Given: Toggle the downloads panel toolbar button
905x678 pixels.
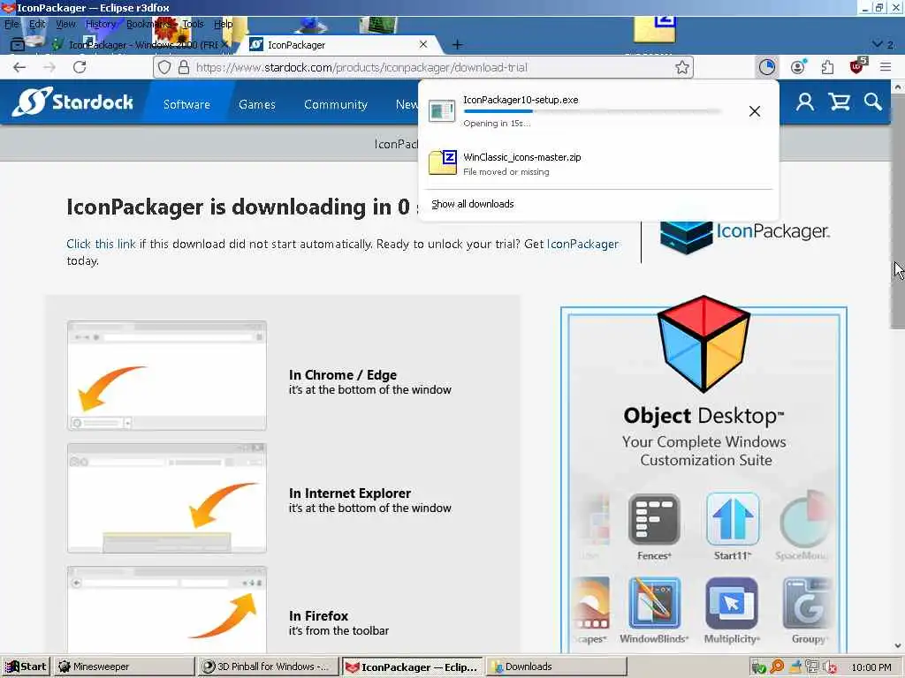Looking at the screenshot, I should pos(766,67).
